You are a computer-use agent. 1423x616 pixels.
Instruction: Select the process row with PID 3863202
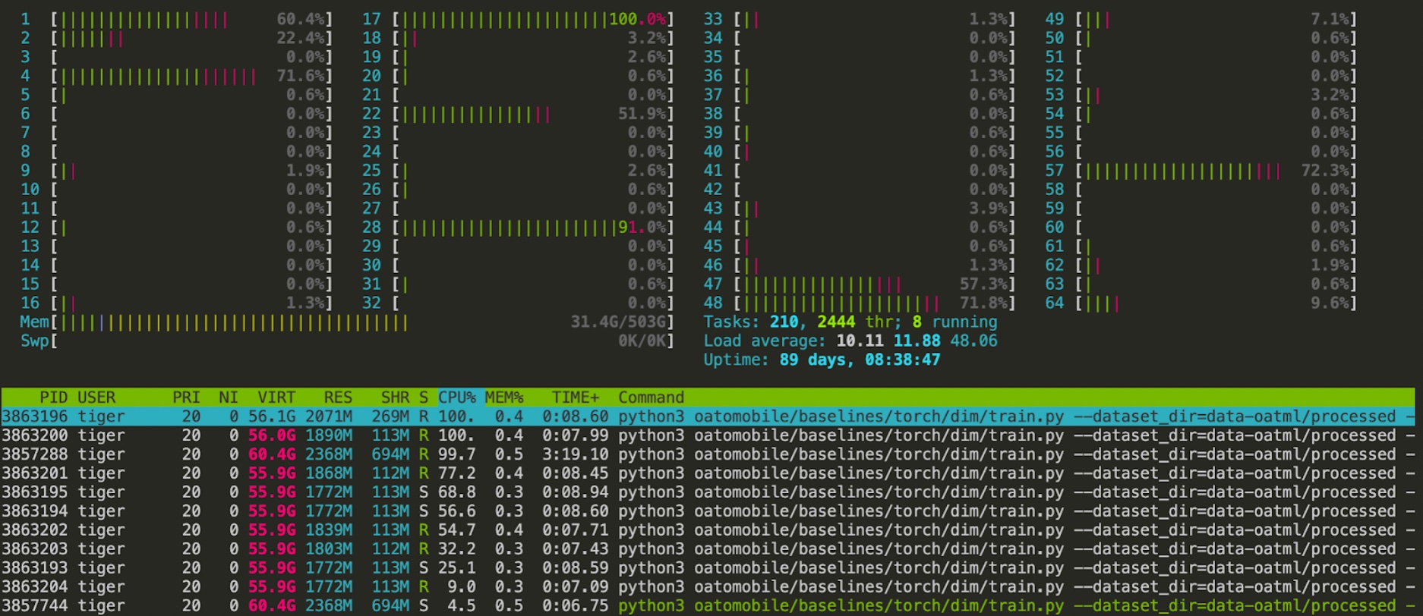click(x=708, y=530)
